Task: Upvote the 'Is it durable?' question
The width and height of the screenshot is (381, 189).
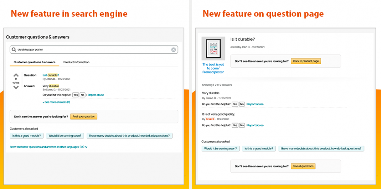Action: coord(16,75)
